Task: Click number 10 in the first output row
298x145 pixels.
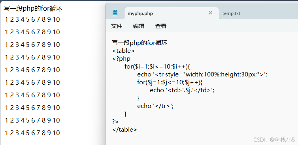Action: pos(56,19)
